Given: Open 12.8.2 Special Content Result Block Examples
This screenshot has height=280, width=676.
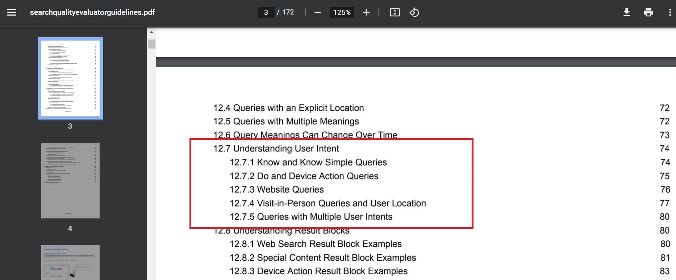Looking at the screenshot, I should [x=322, y=258].
